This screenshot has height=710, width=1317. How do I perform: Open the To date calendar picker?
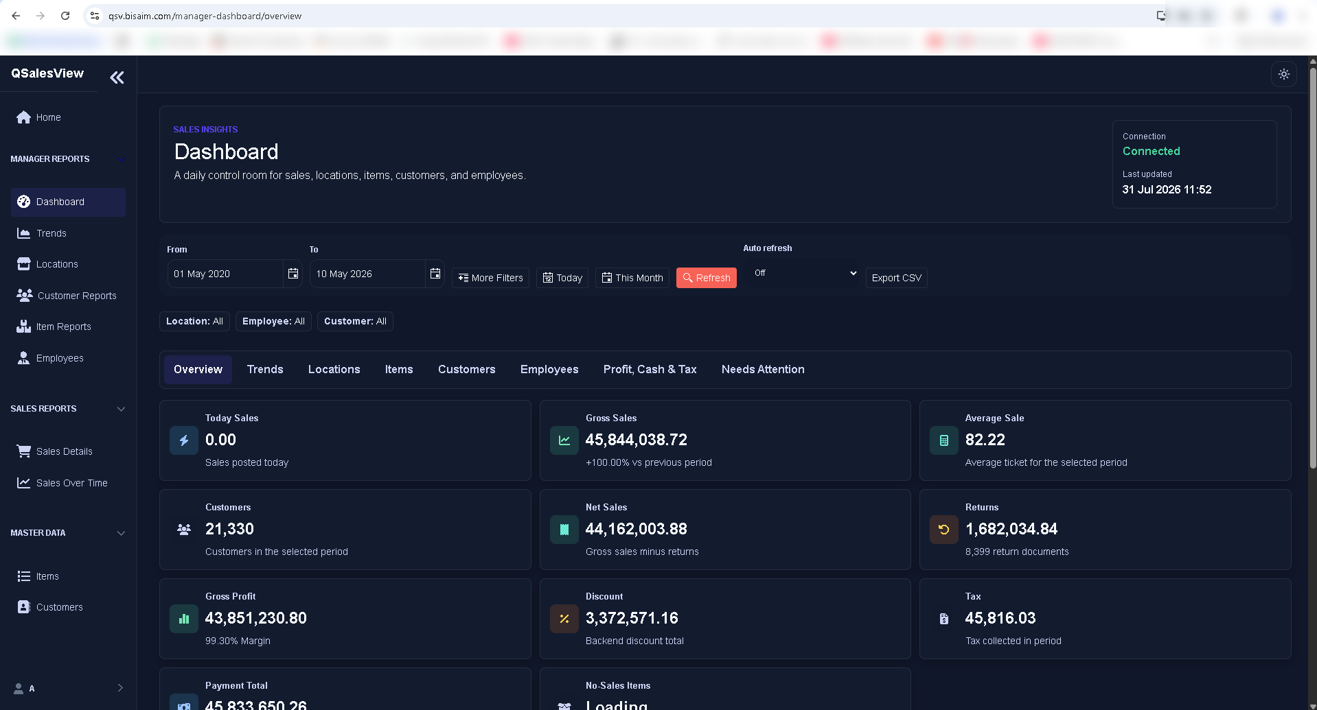tap(435, 274)
